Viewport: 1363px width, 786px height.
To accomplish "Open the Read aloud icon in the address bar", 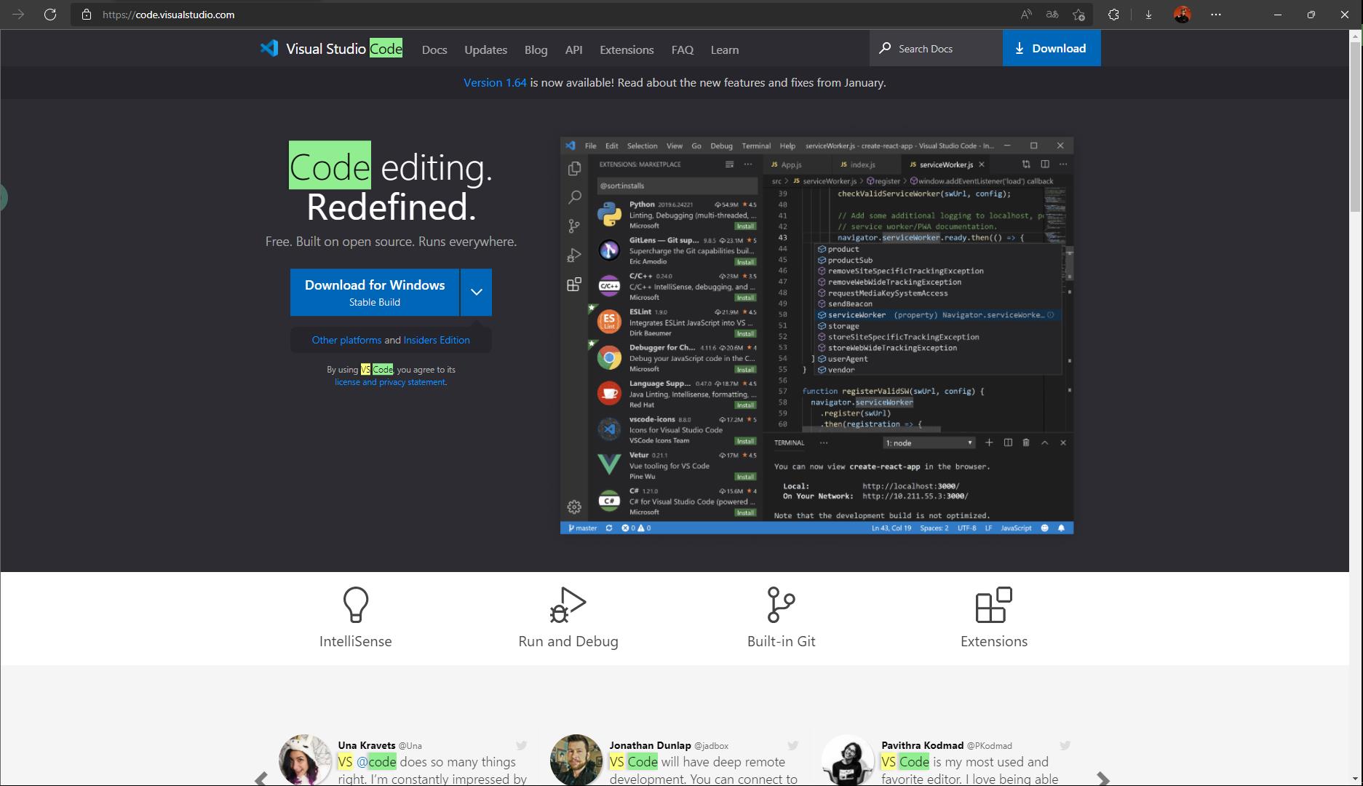I will [1026, 15].
